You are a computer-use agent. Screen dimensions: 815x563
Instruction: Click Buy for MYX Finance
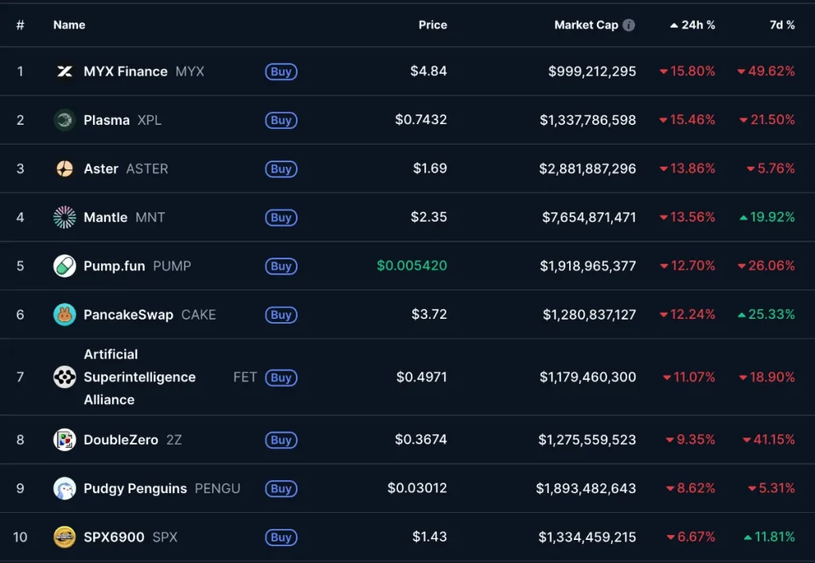[280, 71]
